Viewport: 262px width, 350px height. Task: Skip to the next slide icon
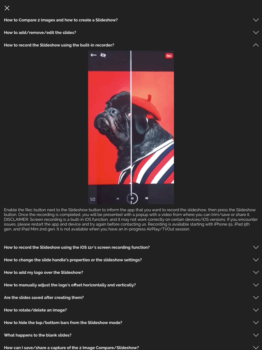[x=147, y=198]
